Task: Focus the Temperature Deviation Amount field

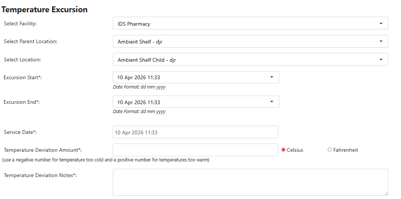Action: (x=195, y=150)
